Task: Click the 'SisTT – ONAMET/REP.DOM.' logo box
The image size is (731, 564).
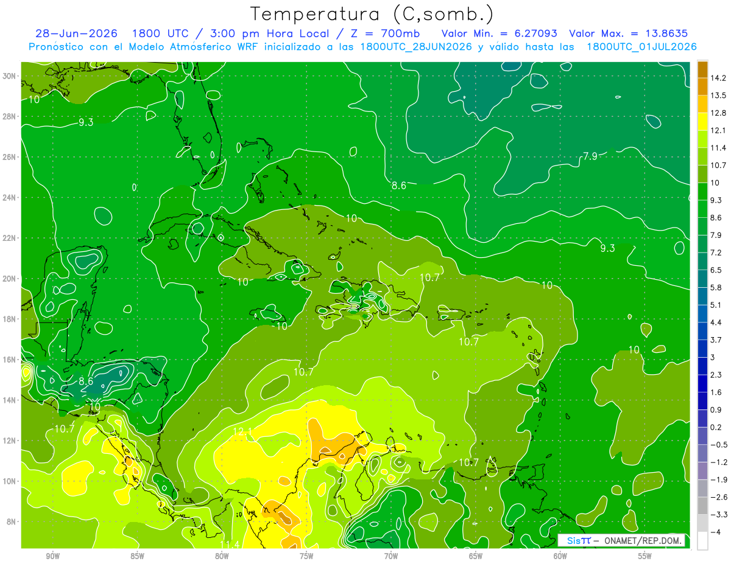Action: [x=621, y=541]
